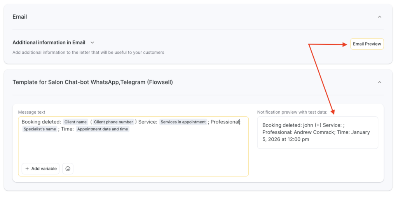Select the Specialist's name variable chip
398x197 pixels.
[x=40, y=129]
